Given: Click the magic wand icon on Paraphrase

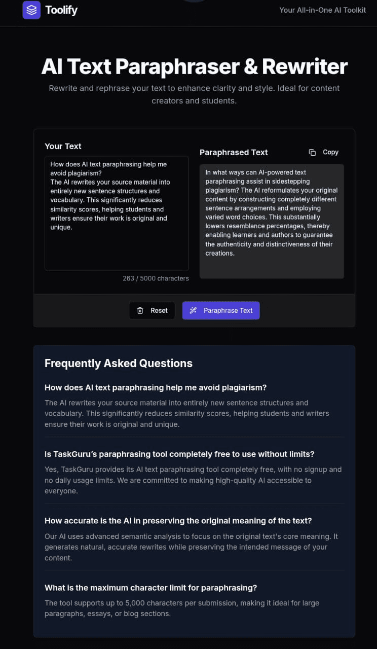Looking at the screenshot, I should (x=193, y=310).
